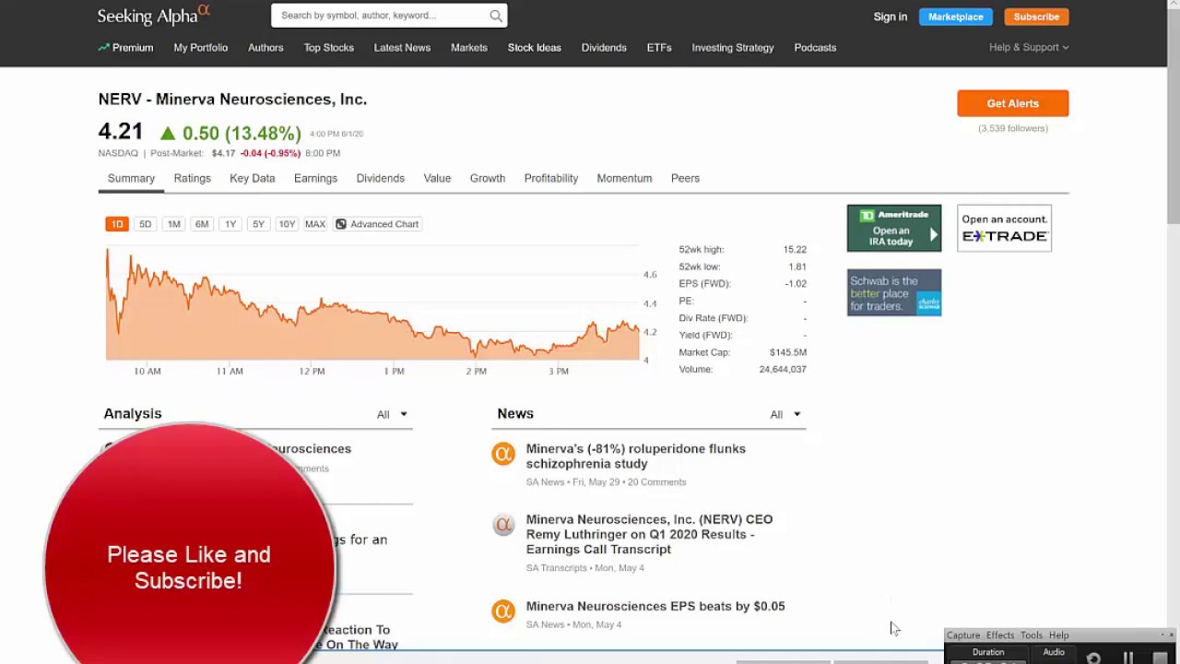
Task: Click the orange Subscribe button
Action: (1036, 17)
